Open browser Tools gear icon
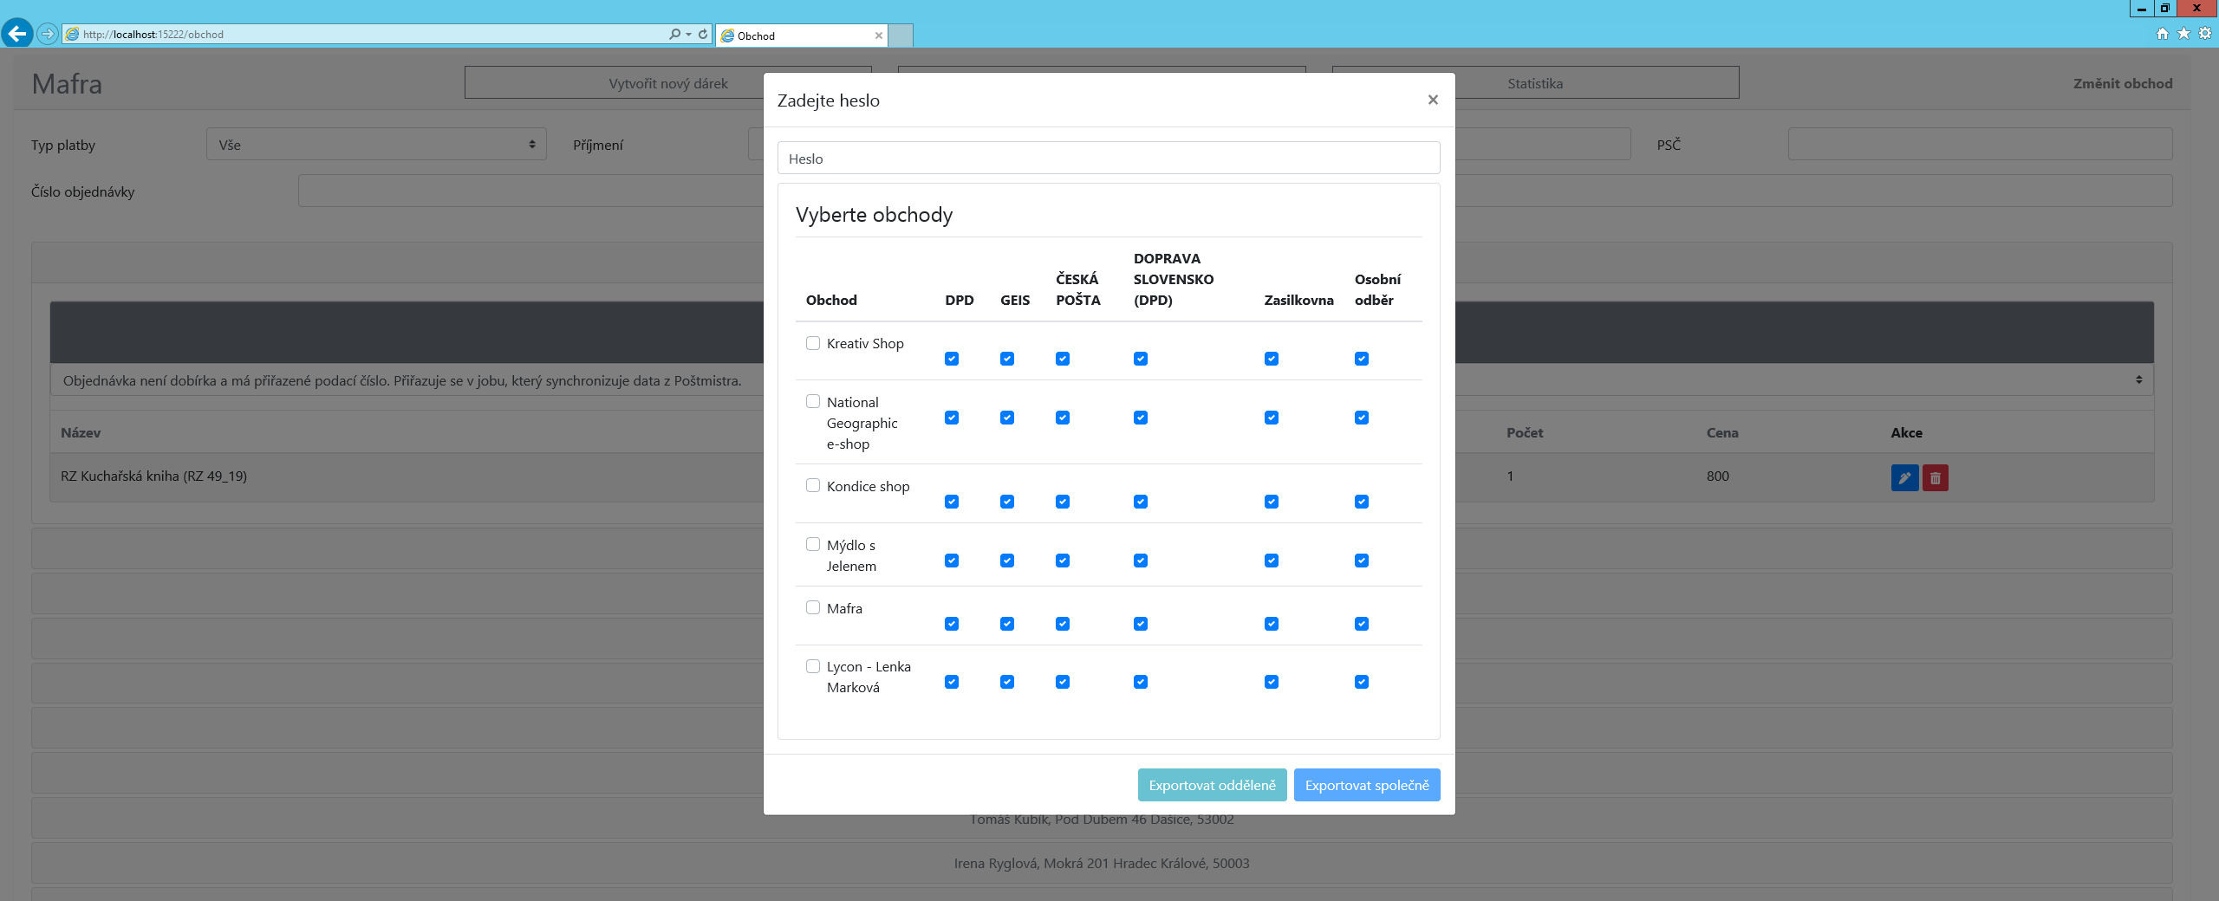 click(2205, 34)
